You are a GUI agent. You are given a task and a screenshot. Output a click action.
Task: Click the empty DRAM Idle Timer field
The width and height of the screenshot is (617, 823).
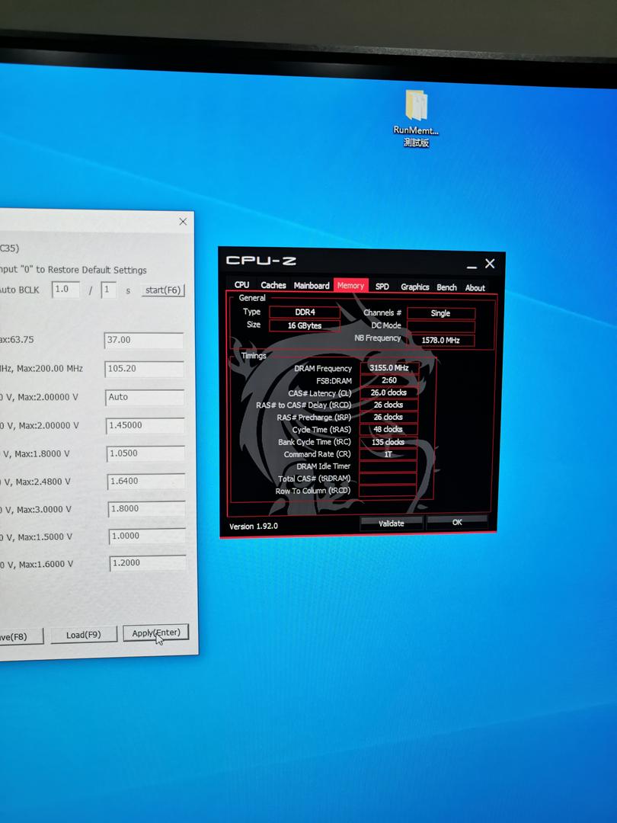coord(388,466)
